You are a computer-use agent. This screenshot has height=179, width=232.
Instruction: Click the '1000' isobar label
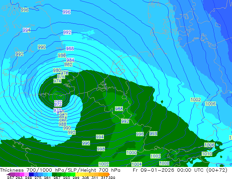pos(131,153)
